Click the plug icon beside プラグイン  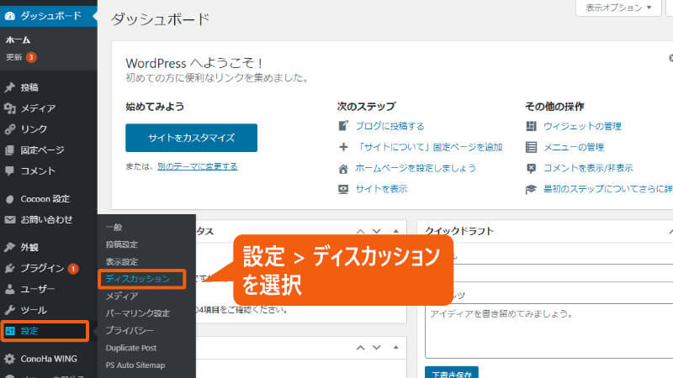(x=10, y=268)
